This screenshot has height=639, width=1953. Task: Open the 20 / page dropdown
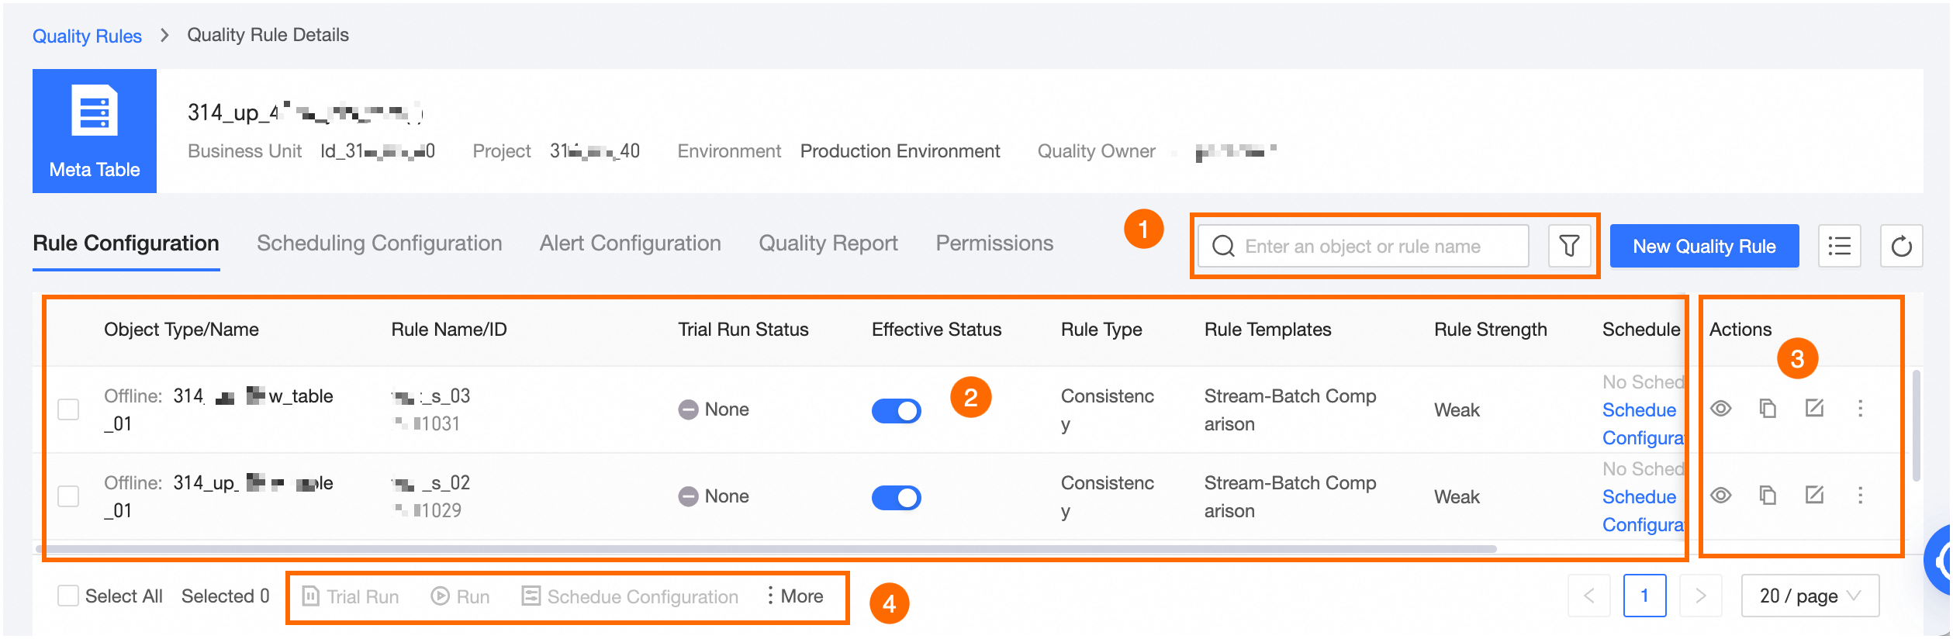pyautogui.click(x=1810, y=596)
